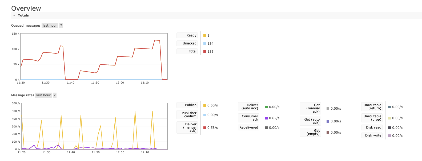Click the Unacked value 134
The height and width of the screenshot is (161, 422).
(210, 44)
